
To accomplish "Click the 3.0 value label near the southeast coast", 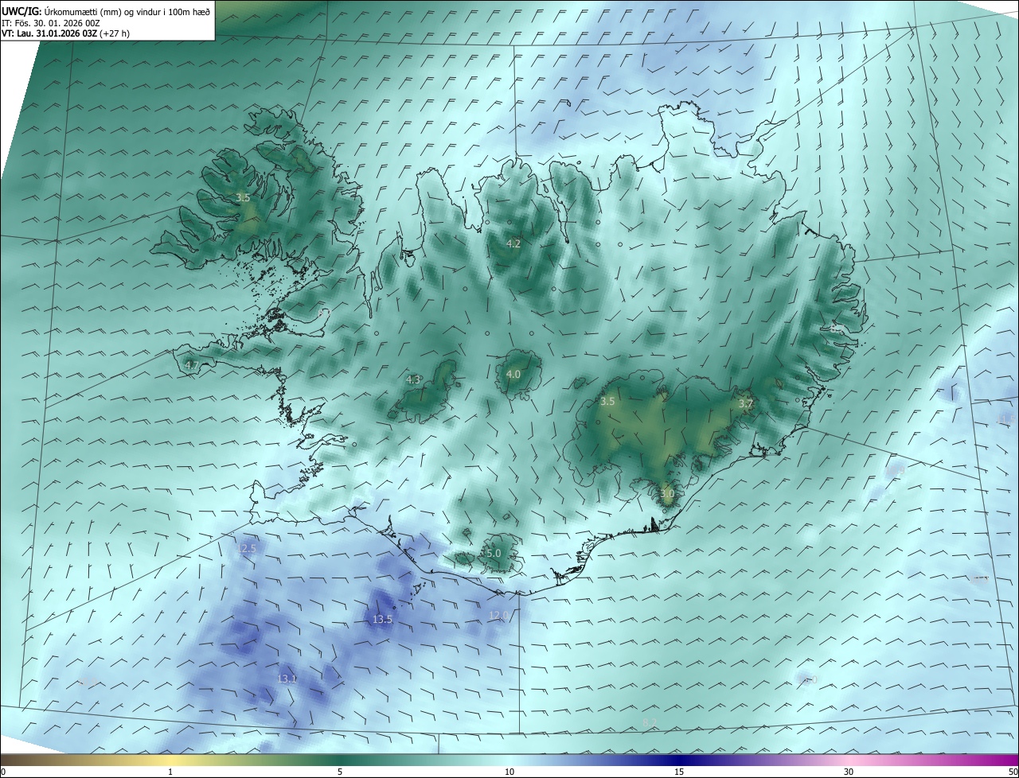I will pos(667,494).
